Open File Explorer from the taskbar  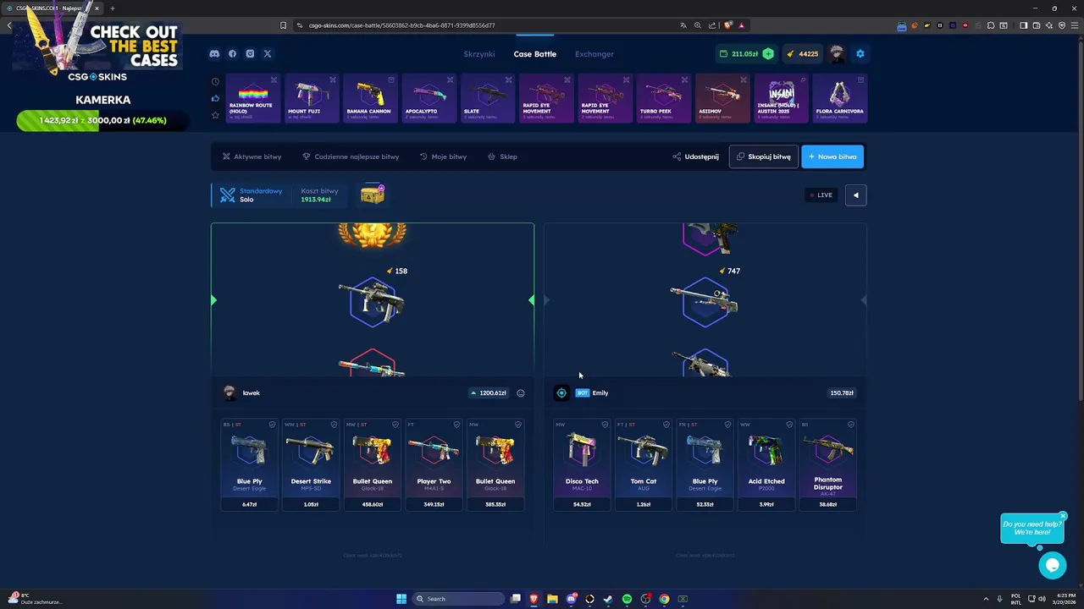(x=552, y=599)
